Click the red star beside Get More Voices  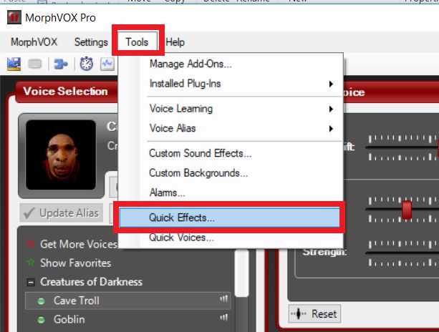coord(31,244)
